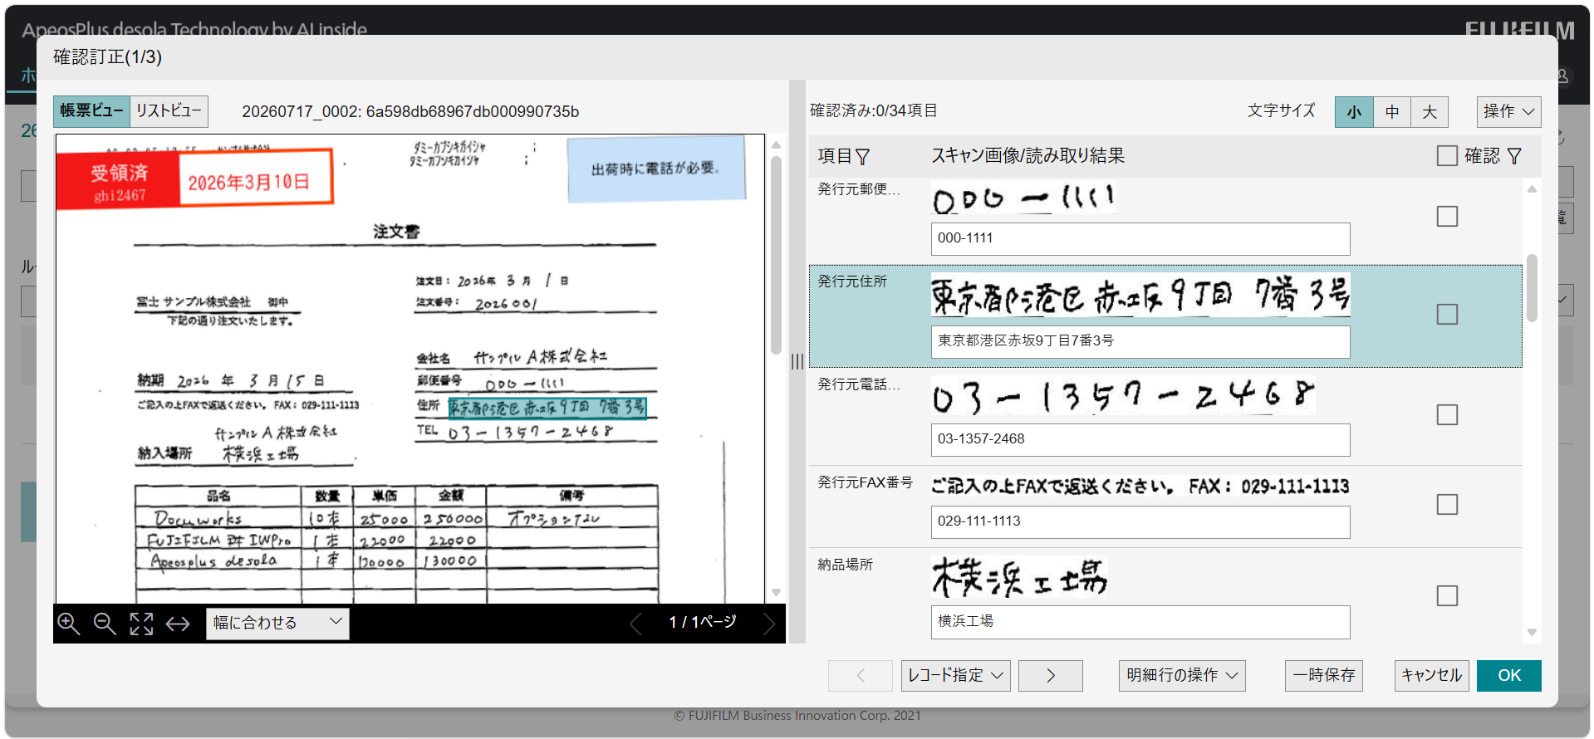Check confirmation box for 発行元電話 row
Screen dimensions: 1594x739
(1447, 414)
